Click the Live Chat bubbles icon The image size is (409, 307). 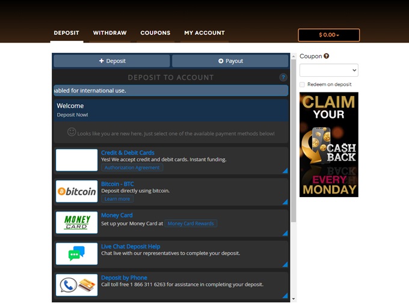coord(76,254)
